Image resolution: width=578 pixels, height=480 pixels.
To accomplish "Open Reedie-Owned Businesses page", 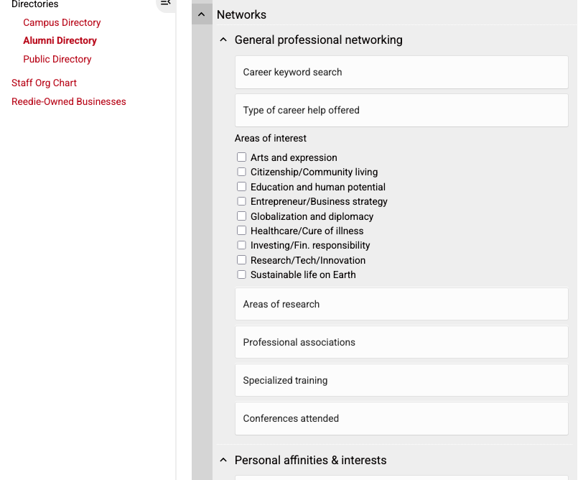I will 68,101.
